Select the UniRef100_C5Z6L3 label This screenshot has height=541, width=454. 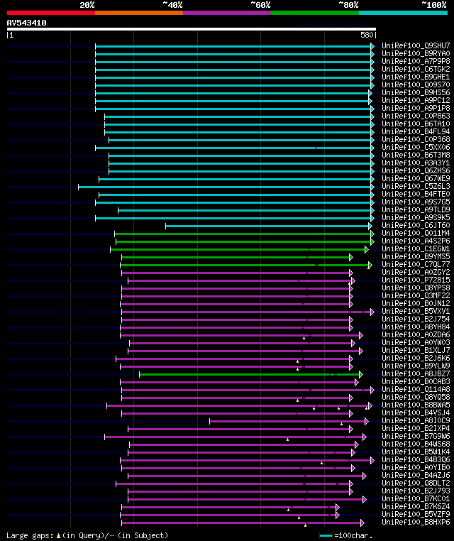(x=416, y=186)
